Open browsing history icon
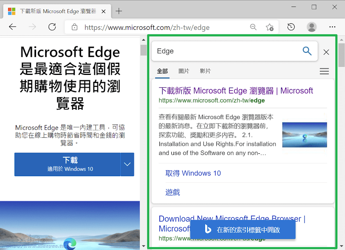Image resolution: width=345 pixels, height=250 pixels. click(x=291, y=27)
